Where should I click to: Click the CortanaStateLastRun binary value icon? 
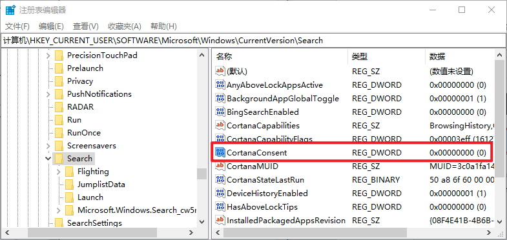(x=220, y=179)
